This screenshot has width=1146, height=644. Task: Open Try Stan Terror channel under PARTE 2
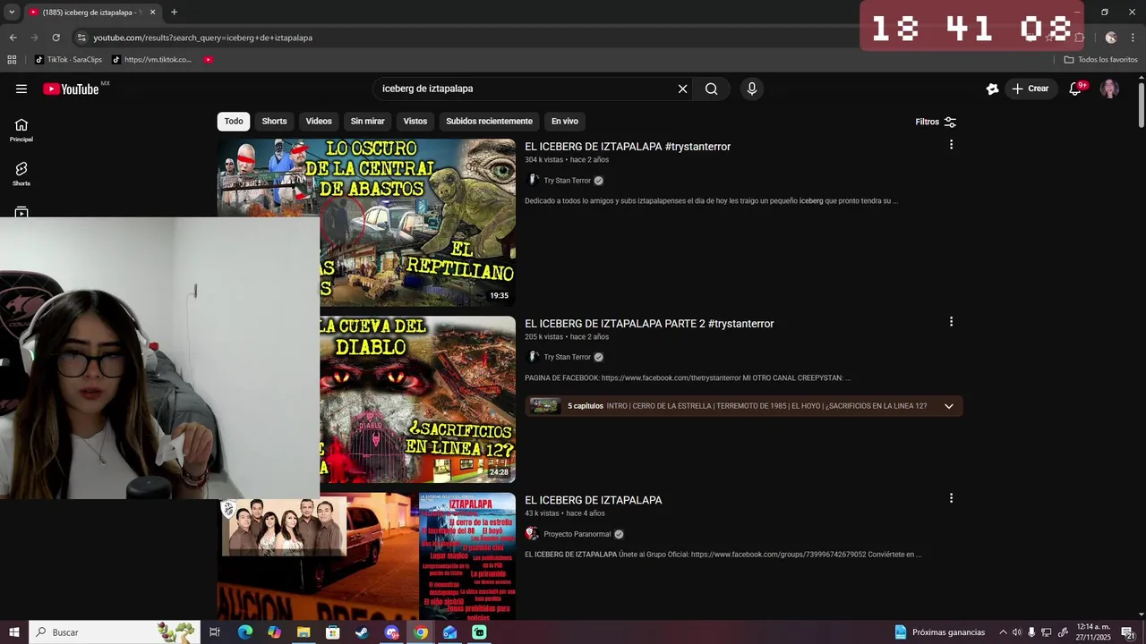tap(568, 357)
